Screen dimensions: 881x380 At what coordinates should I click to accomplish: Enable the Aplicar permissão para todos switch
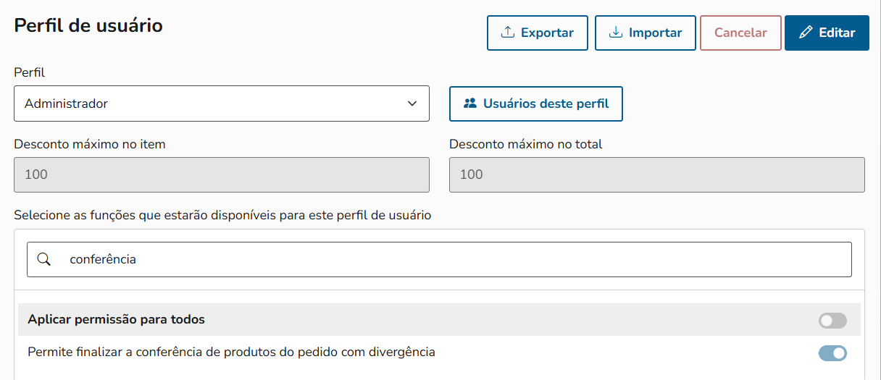(832, 320)
